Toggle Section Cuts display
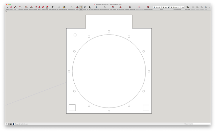216x132 pixels. (97, 7)
